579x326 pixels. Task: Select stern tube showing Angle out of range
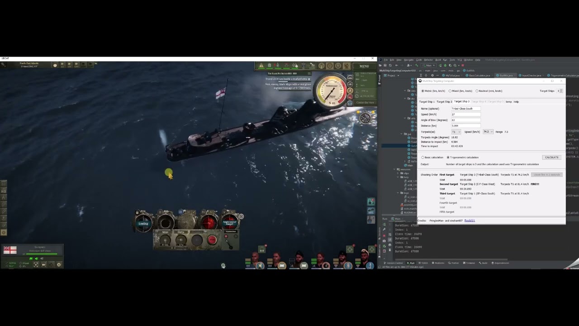[x=230, y=223]
